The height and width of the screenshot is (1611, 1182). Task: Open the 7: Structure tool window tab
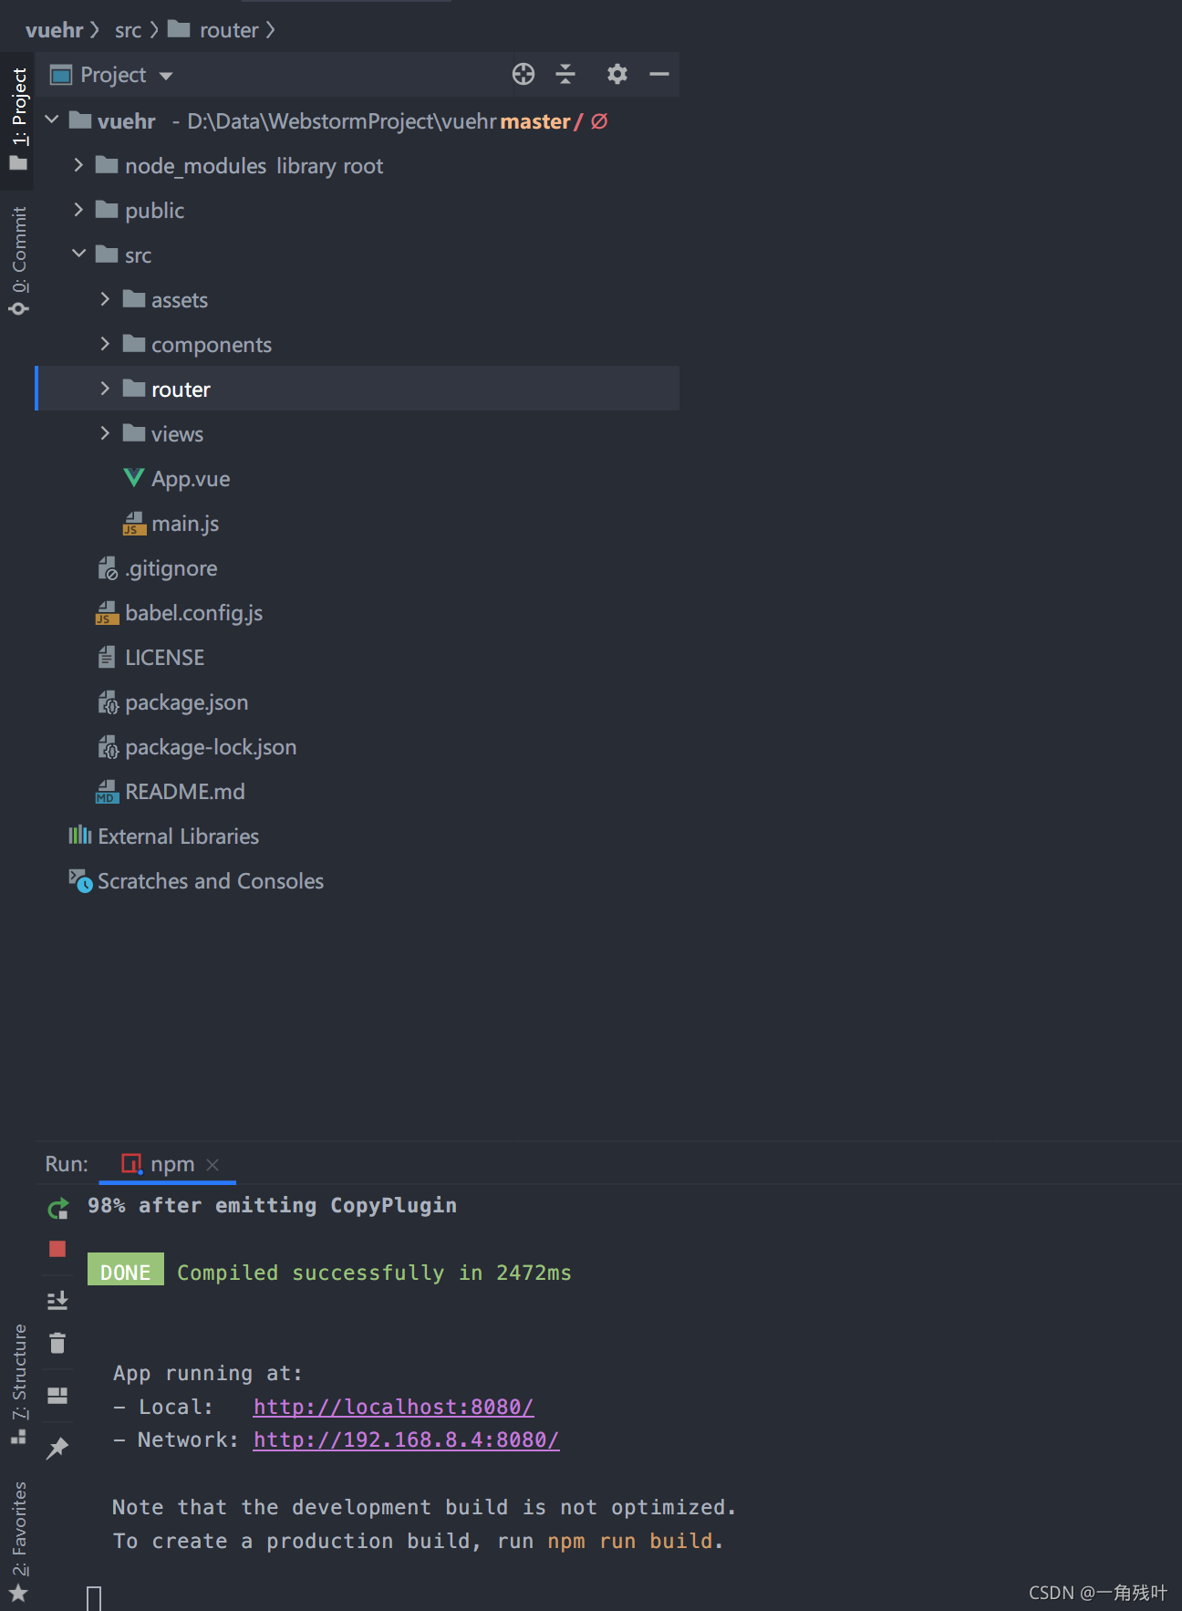point(18,1385)
